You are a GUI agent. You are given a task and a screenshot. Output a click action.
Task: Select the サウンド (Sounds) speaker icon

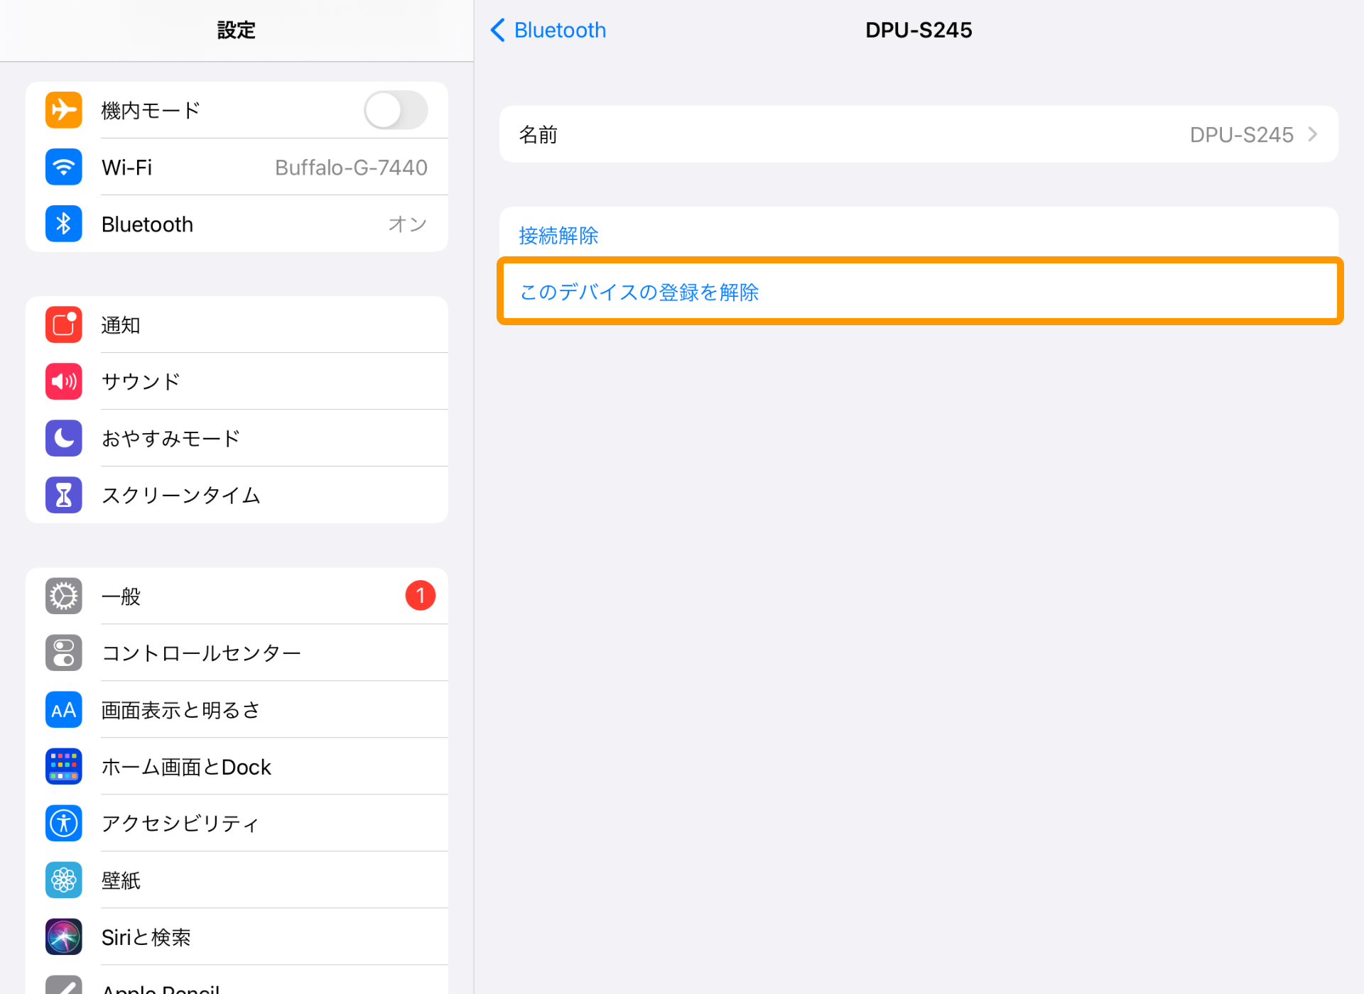pyautogui.click(x=63, y=381)
